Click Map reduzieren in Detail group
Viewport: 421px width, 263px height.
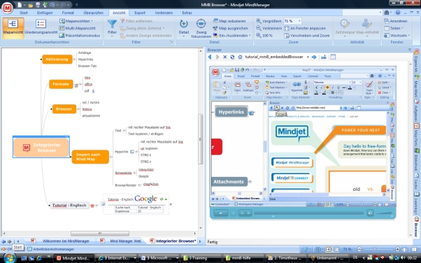(229, 21)
